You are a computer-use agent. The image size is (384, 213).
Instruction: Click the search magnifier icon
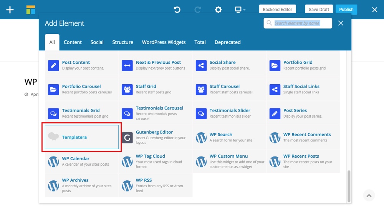269,23
